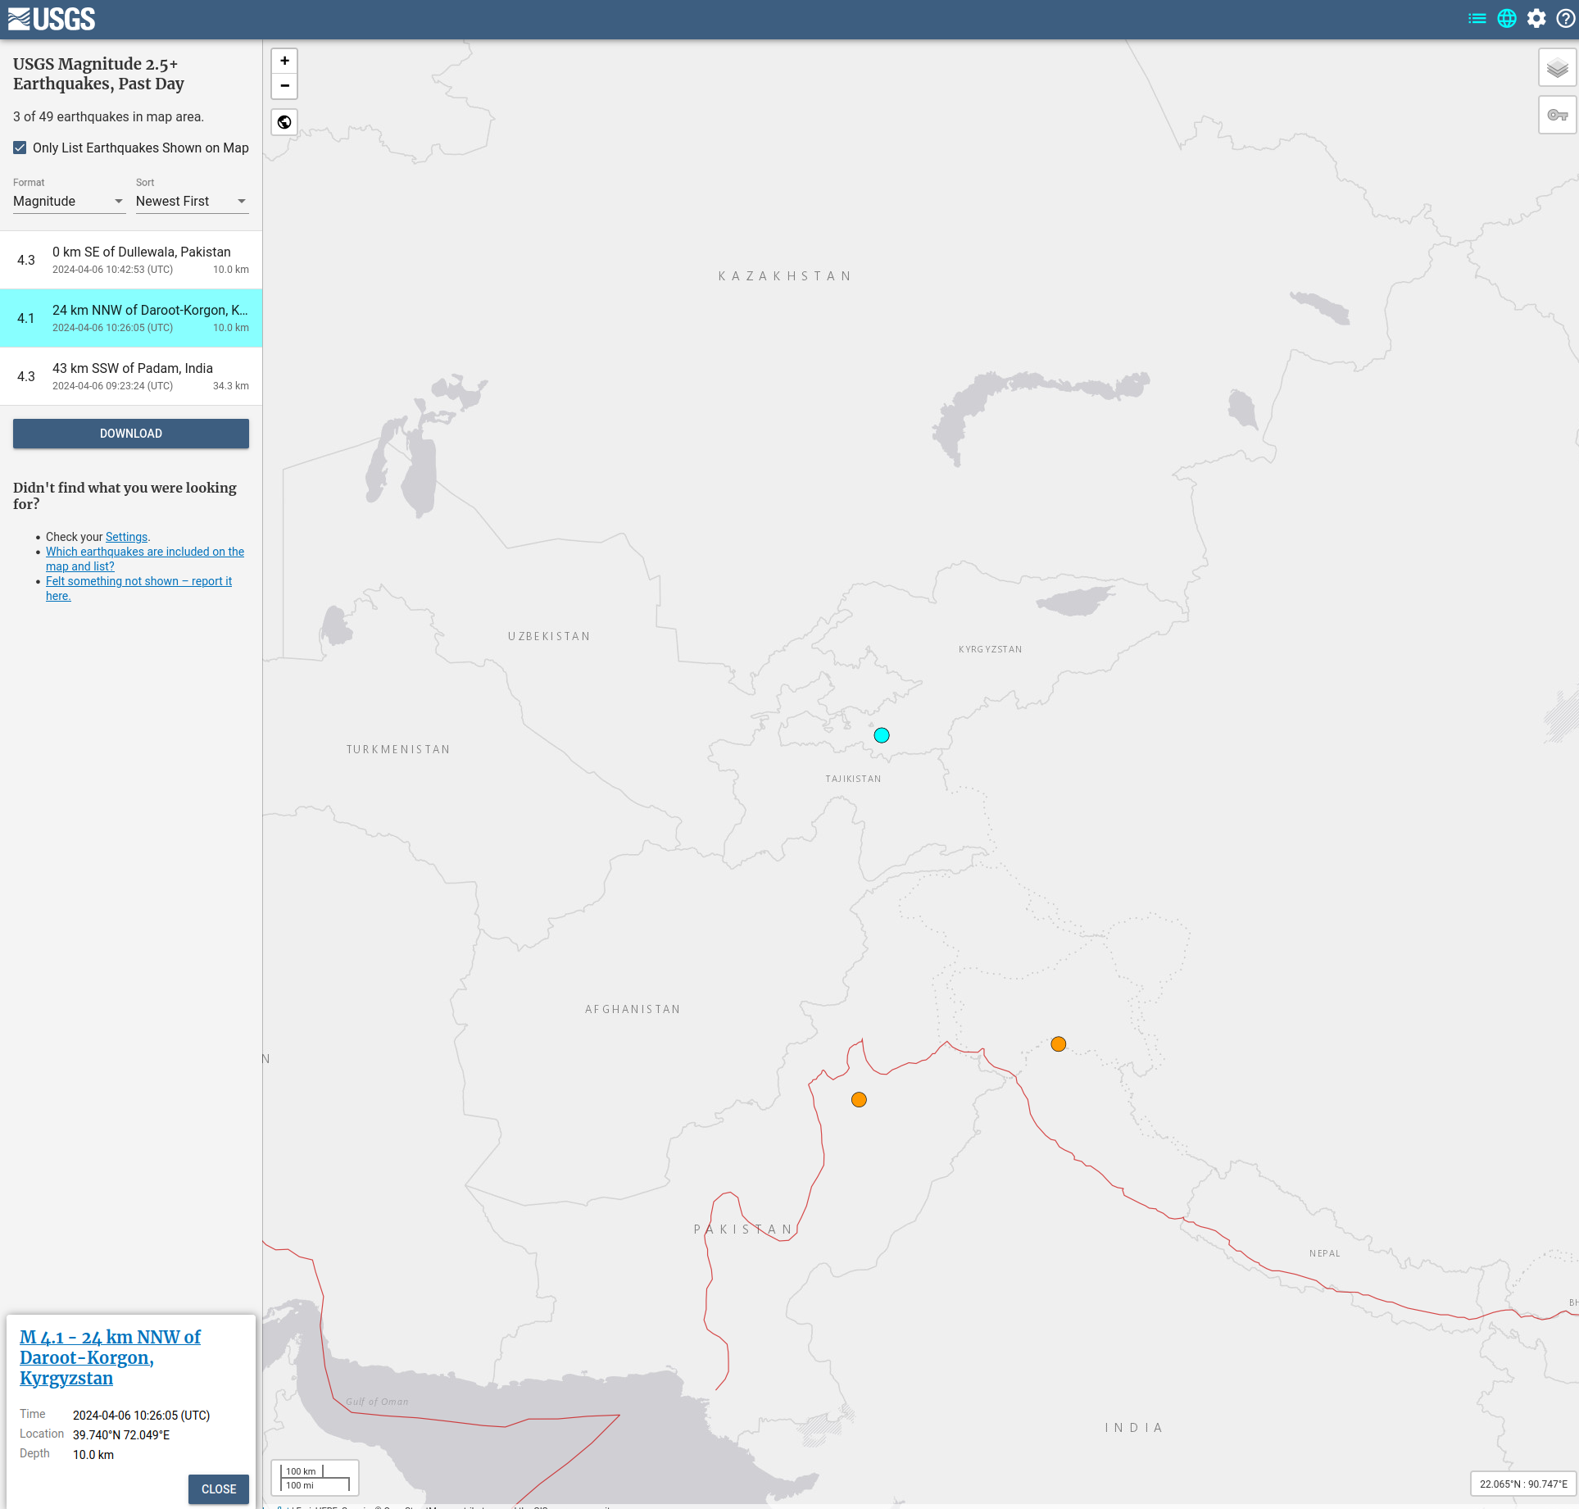Zoom in on the map

pyautogui.click(x=284, y=61)
